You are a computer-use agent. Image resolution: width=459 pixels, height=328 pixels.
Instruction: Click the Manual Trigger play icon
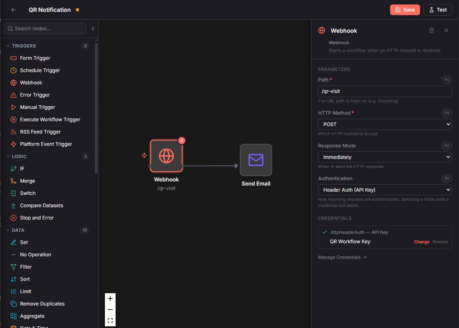coord(14,107)
